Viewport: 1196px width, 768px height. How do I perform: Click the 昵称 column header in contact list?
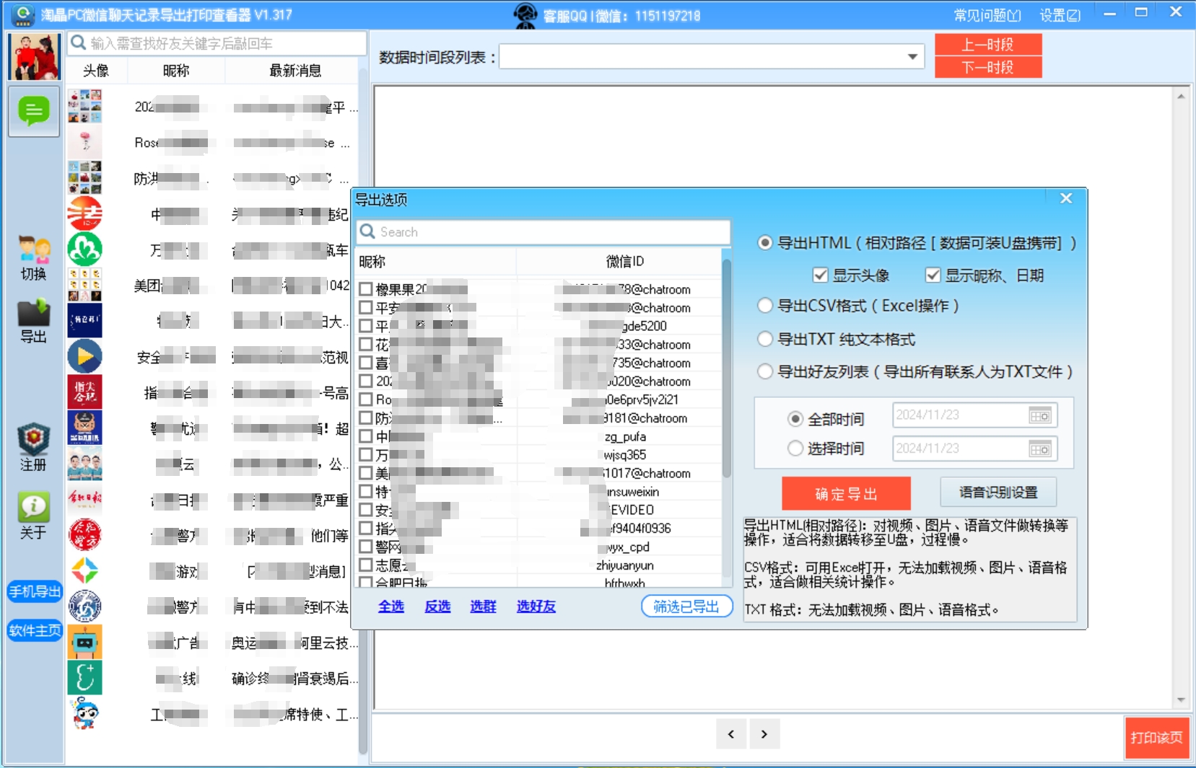176,70
